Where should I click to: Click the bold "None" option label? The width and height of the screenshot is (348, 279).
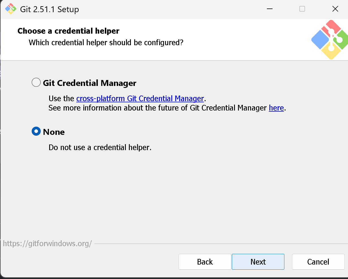(x=54, y=132)
